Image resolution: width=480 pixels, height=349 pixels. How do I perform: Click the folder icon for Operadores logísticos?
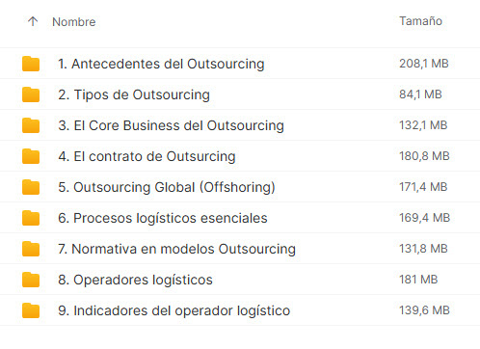click(x=31, y=280)
